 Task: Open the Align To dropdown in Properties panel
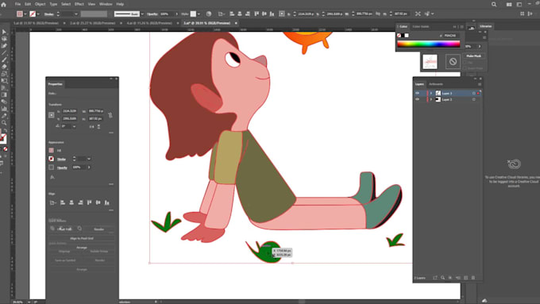pyautogui.click(x=52, y=202)
